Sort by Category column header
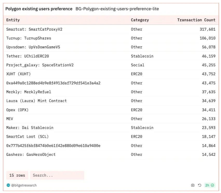This screenshot has height=193, width=221. (x=140, y=20)
